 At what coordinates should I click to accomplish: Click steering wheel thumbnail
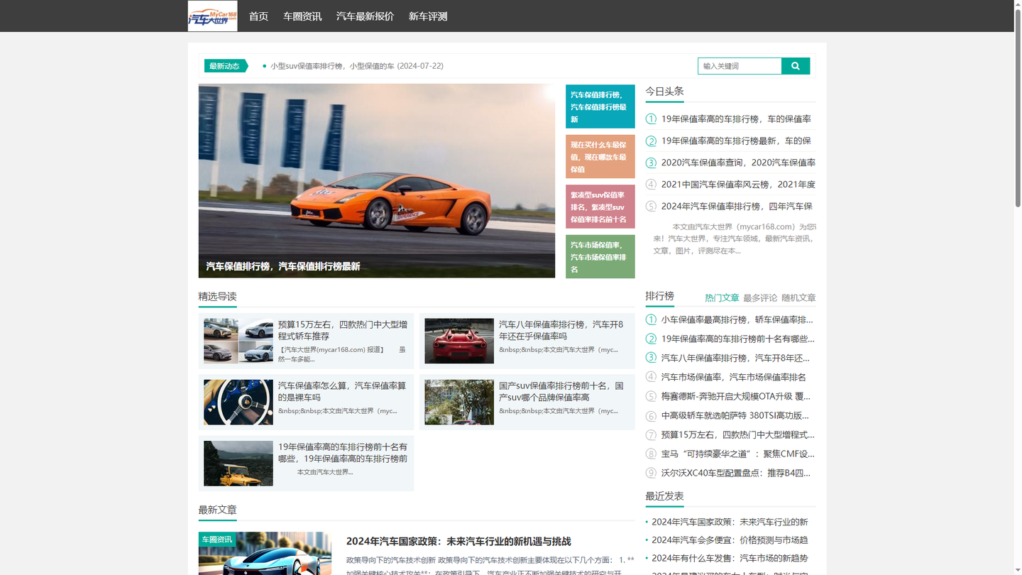[x=238, y=402]
